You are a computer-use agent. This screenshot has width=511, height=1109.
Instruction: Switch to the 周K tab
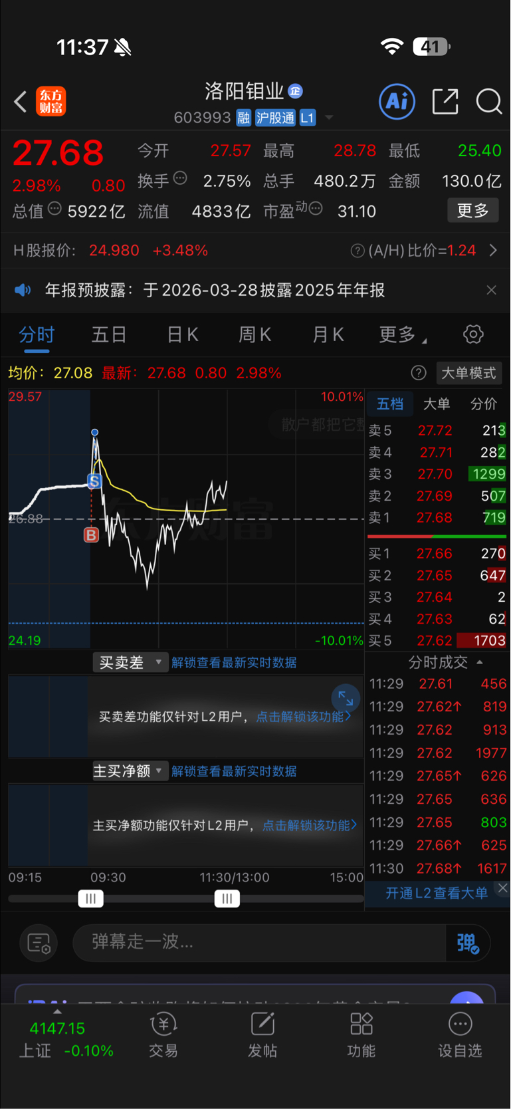coord(255,334)
